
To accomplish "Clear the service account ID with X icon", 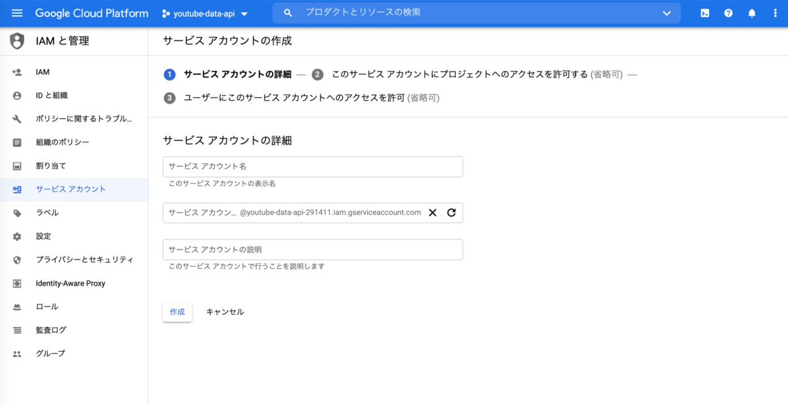I will pos(433,213).
